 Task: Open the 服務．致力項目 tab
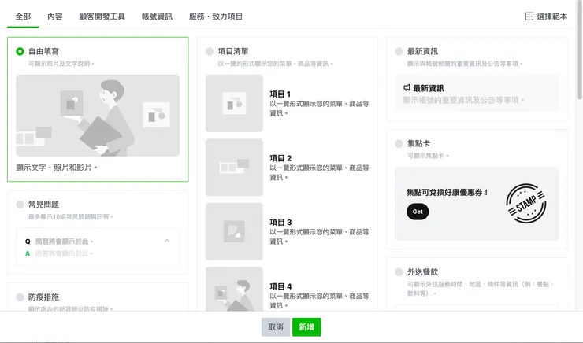click(216, 17)
